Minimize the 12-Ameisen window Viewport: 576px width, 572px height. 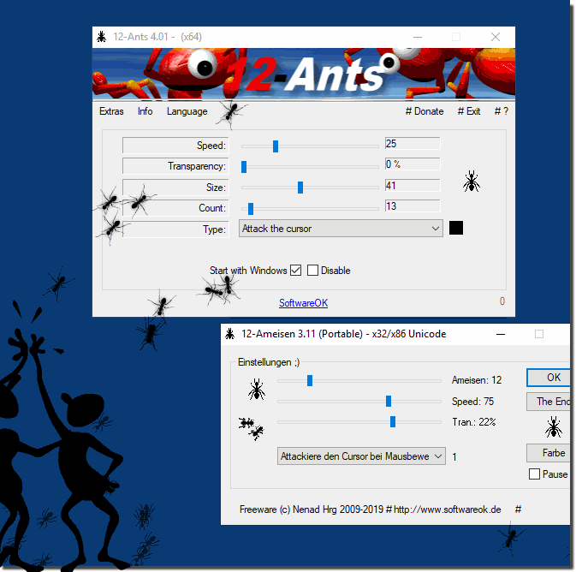point(501,334)
